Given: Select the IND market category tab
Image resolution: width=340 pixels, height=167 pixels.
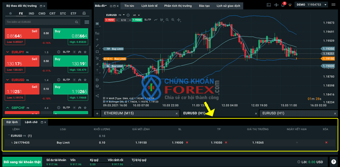Looking at the screenshot, I should [31, 14].
